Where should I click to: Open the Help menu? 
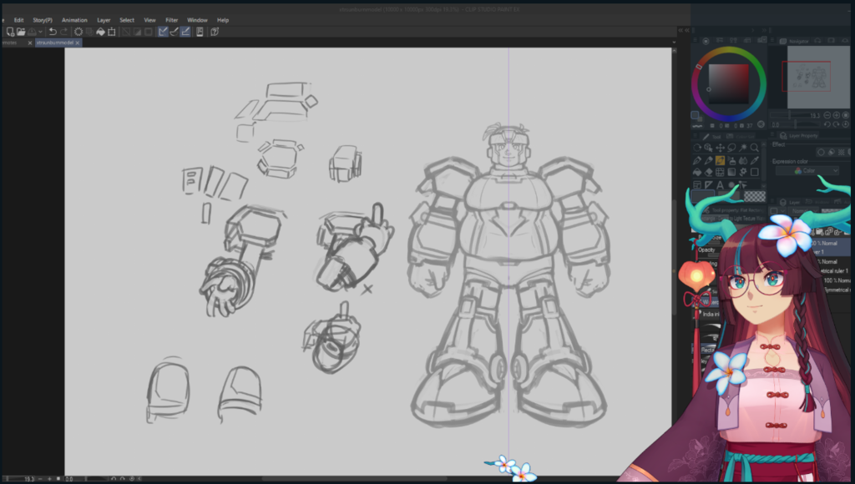[x=223, y=20]
